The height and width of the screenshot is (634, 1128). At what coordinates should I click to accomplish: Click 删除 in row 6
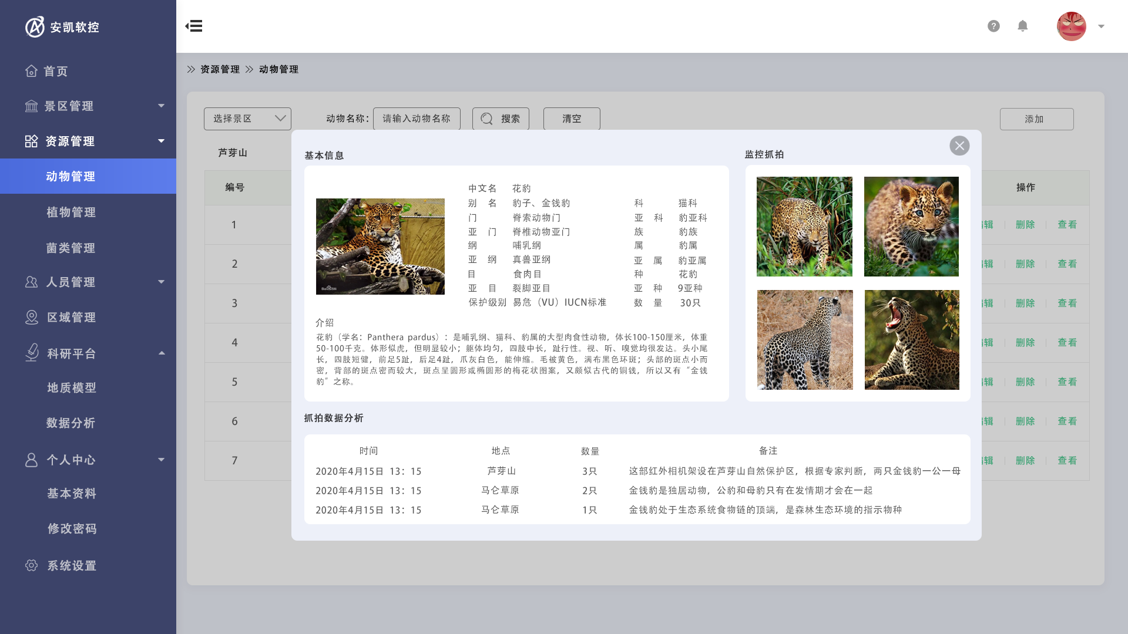1025,421
